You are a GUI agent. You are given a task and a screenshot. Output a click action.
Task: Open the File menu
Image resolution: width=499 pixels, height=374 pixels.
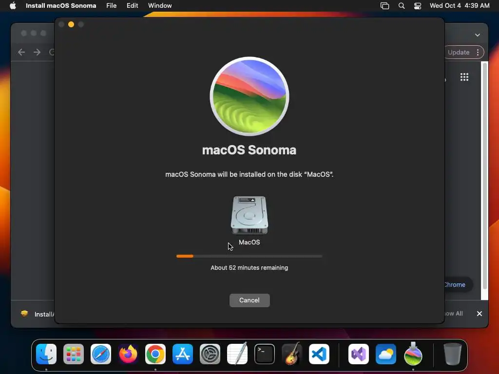pyautogui.click(x=112, y=5)
